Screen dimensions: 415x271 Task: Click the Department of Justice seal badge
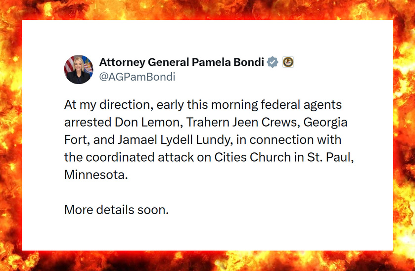tap(288, 62)
